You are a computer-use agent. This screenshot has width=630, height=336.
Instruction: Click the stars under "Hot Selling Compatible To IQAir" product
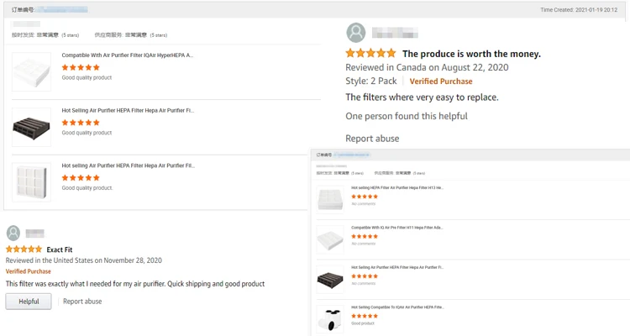coord(365,316)
